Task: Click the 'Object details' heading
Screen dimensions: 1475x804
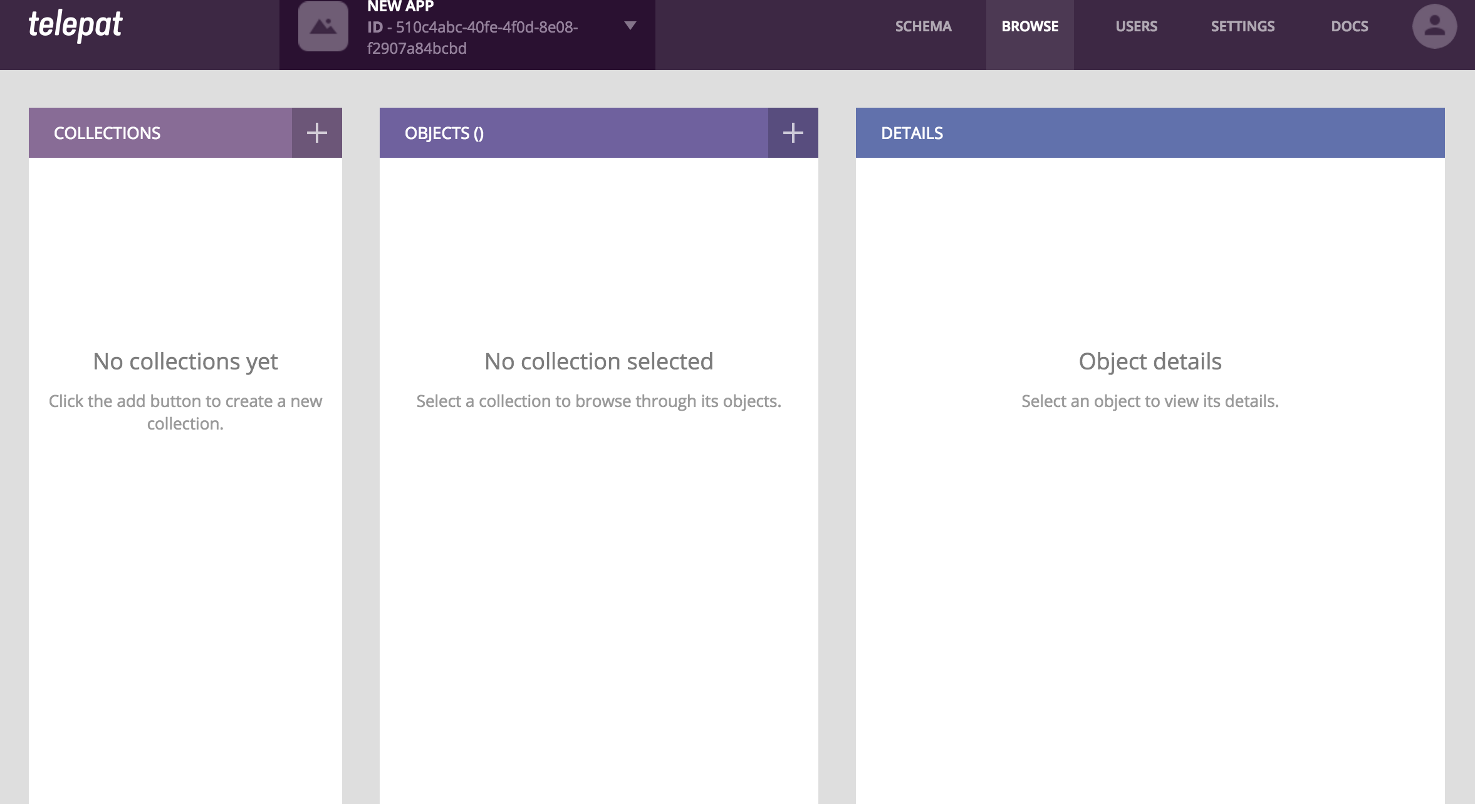Action: pos(1150,361)
